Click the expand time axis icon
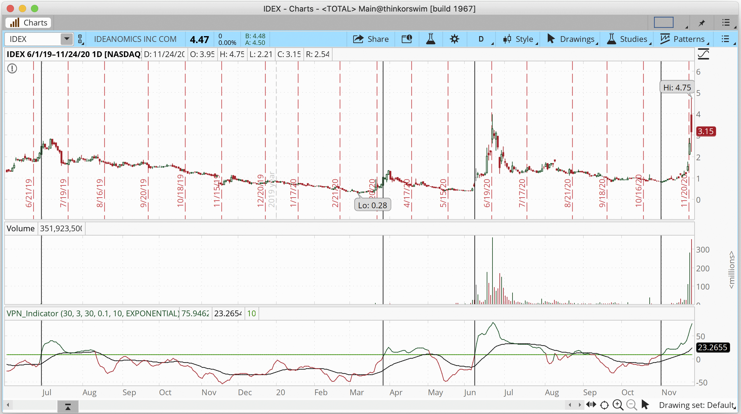Screen dimensions: 741x414 [x=591, y=405]
